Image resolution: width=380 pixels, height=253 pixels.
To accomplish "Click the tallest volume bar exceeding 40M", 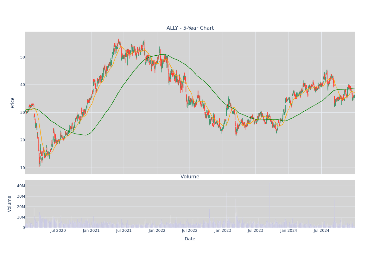I will [269, 205].
